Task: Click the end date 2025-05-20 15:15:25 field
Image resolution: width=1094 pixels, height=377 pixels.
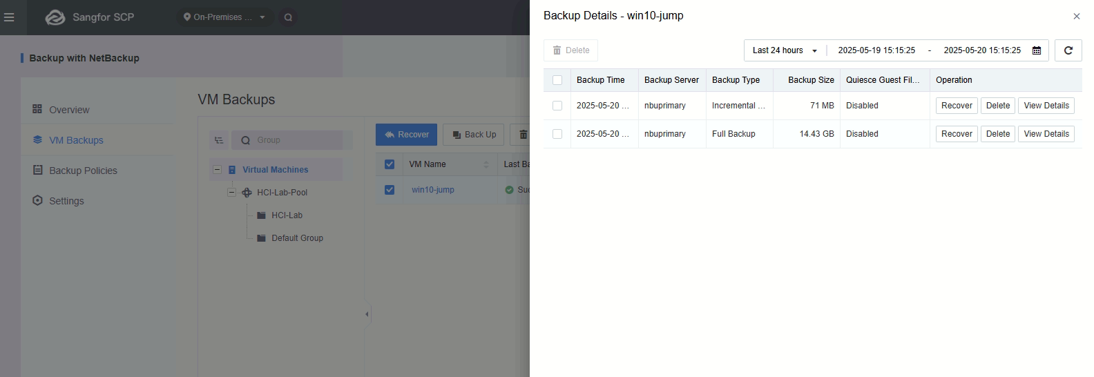Action: [982, 50]
